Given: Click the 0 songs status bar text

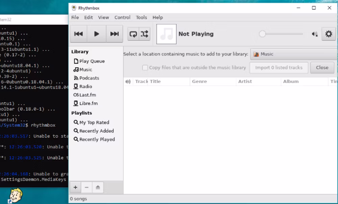Looking at the screenshot, I should (x=78, y=199).
